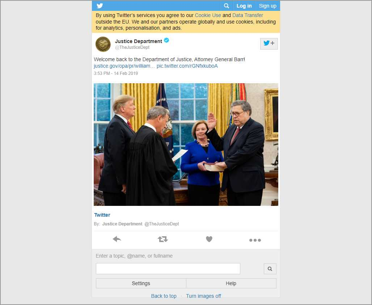Click the Twitter bird logo in header
Image resolution: width=372 pixels, height=305 pixels.
click(100, 6)
